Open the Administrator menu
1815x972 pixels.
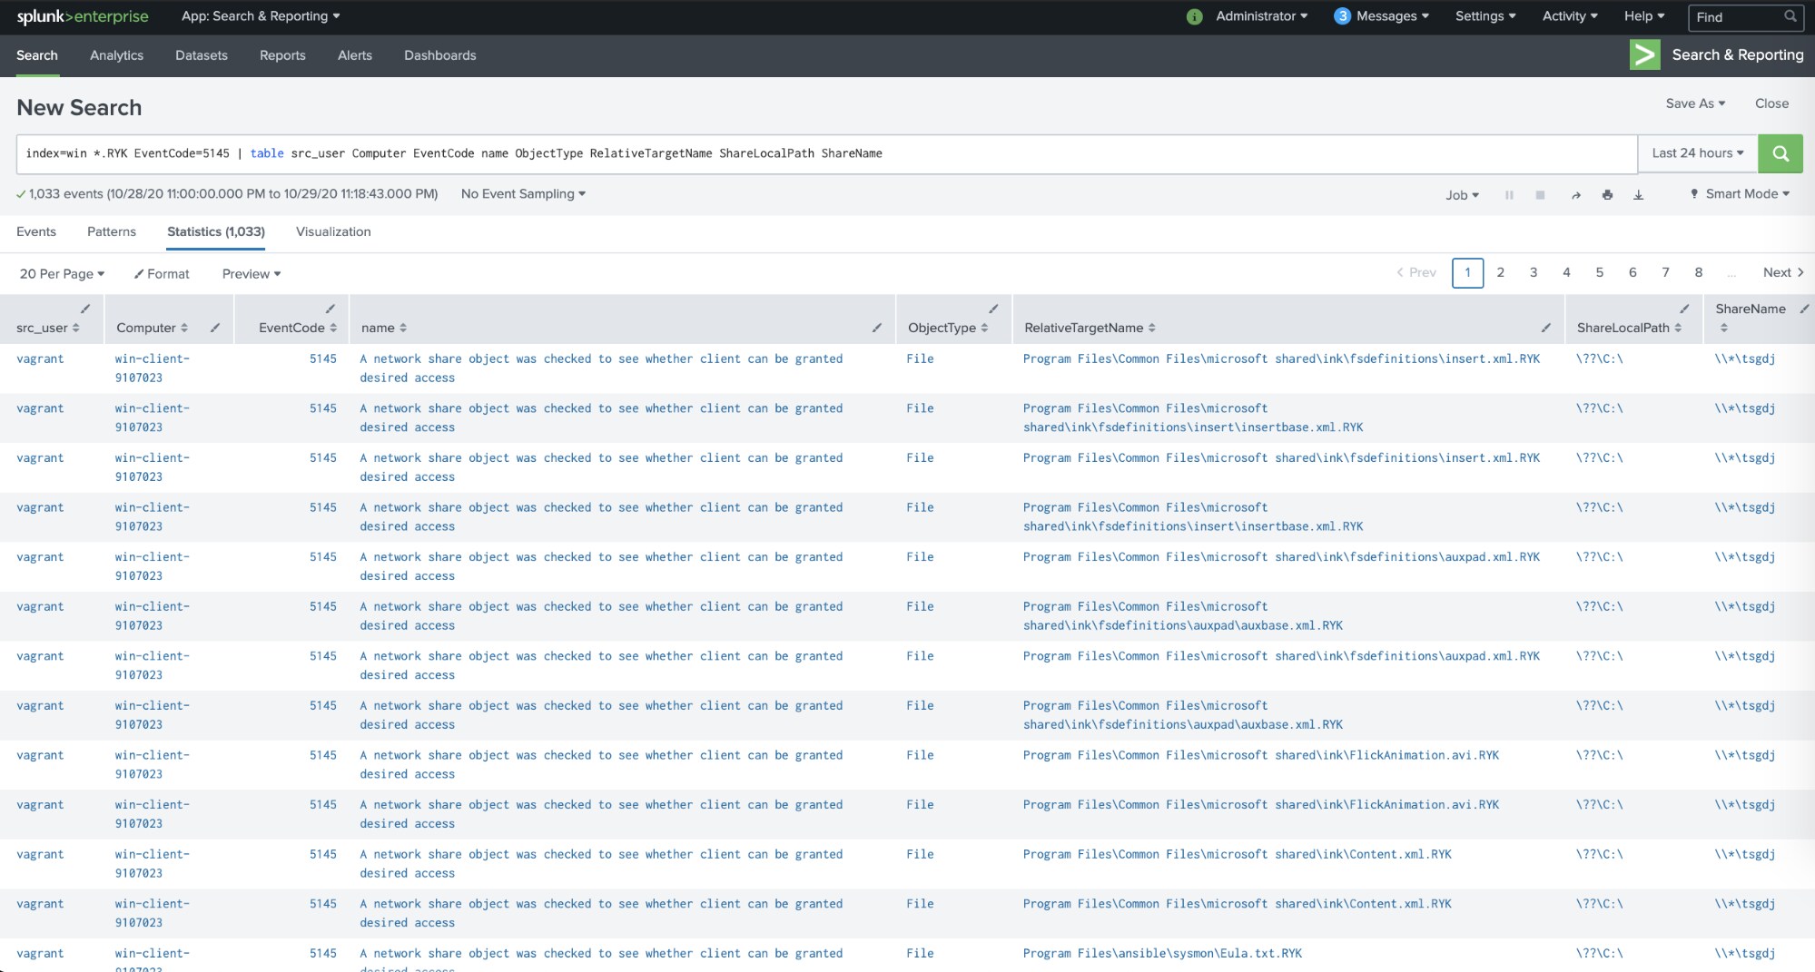pos(1261,16)
